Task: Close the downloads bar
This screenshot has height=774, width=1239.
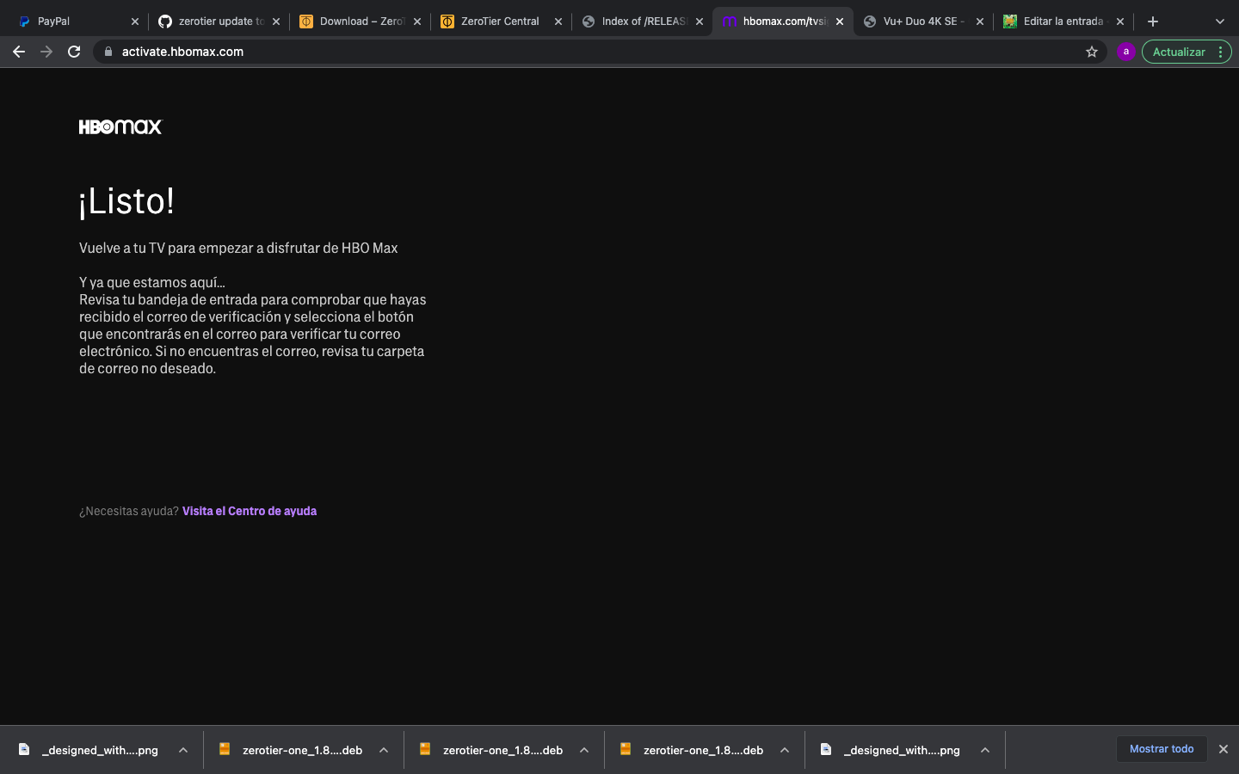Action: point(1223,749)
